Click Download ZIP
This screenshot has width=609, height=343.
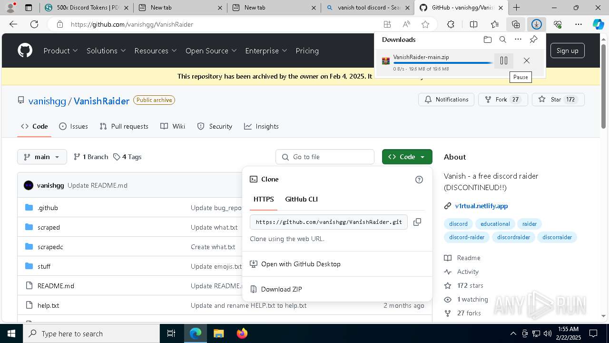pos(281,289)
